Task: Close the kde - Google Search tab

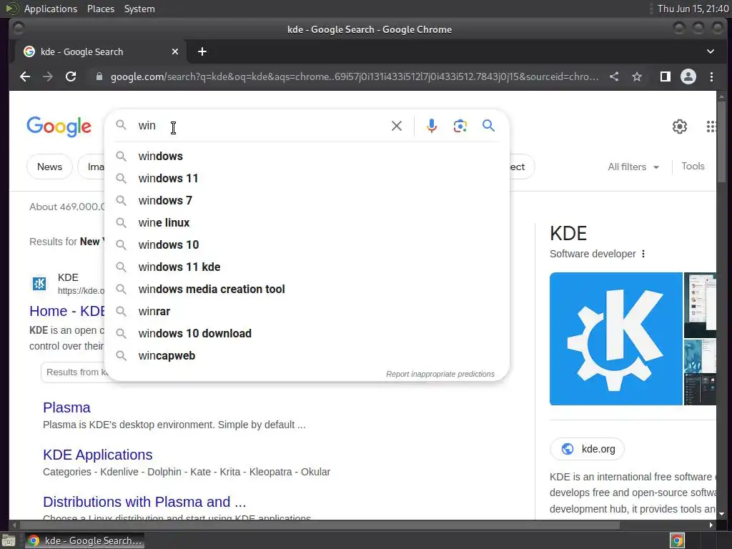Action: [x=175, y=51]
